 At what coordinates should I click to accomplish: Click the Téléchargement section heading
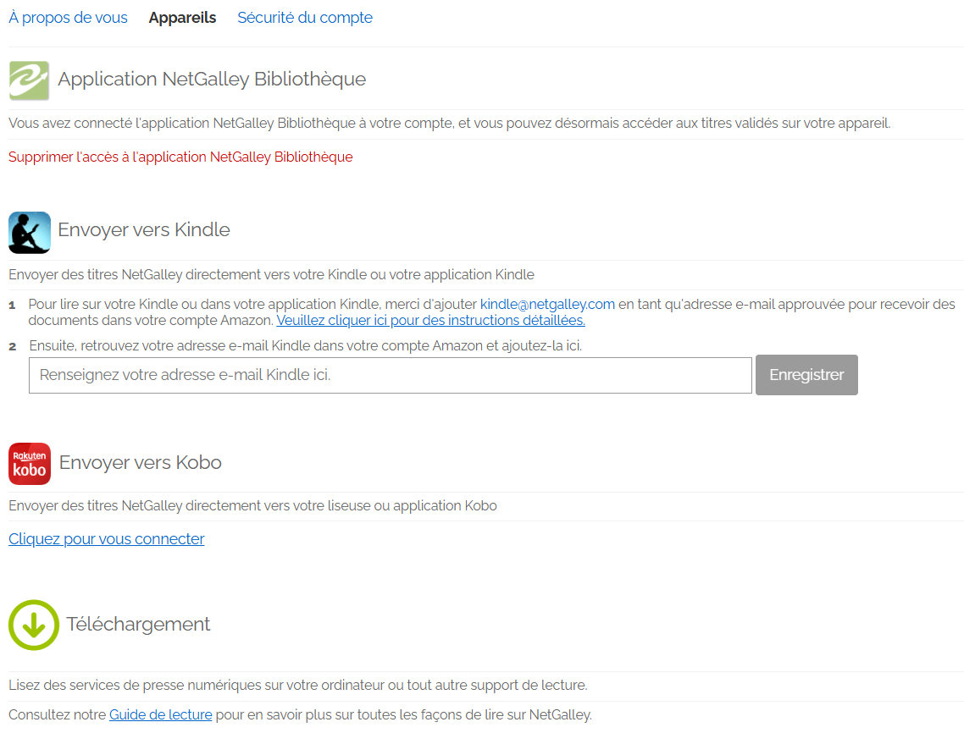138,625
